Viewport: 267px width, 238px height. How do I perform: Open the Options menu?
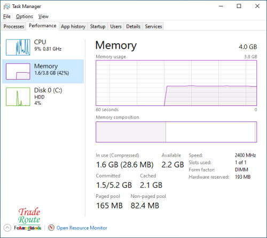pyautogui.click(x=25, y=17)
